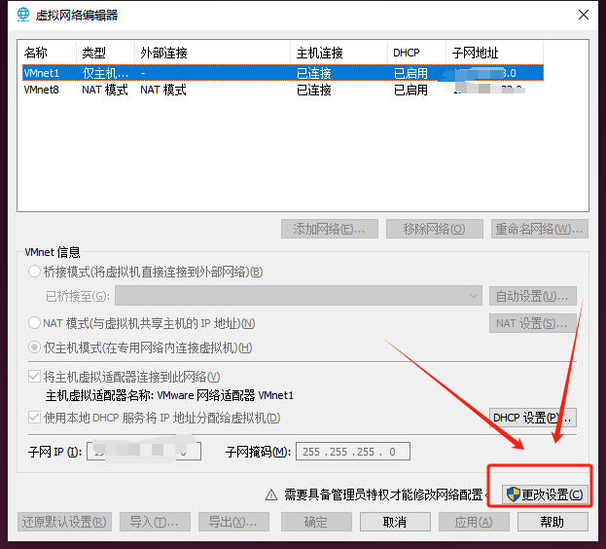Viewport: 606px width, 549px height.
Task: Select the 仅主机模式 radio button
Action: pos(34,348)
